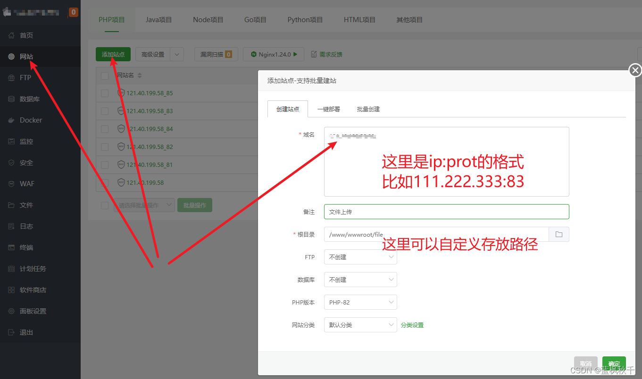The width and height of the screenshot is (642, 379).
Task: Click the Nginx1.24.0 status icon
Action: click(x=254, y=54)
